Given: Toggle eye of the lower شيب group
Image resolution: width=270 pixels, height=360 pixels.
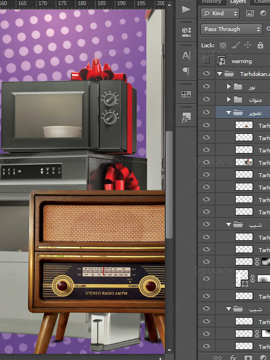Looking at the screenshot, I should tap(206, 308).
